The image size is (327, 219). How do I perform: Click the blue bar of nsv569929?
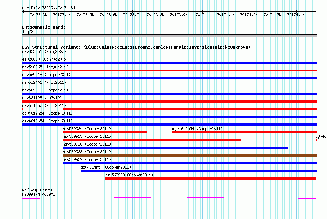[190, 163]
